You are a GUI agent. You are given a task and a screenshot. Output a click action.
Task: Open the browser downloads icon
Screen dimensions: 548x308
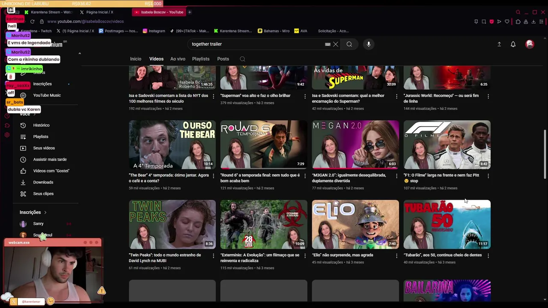point(533,21)
